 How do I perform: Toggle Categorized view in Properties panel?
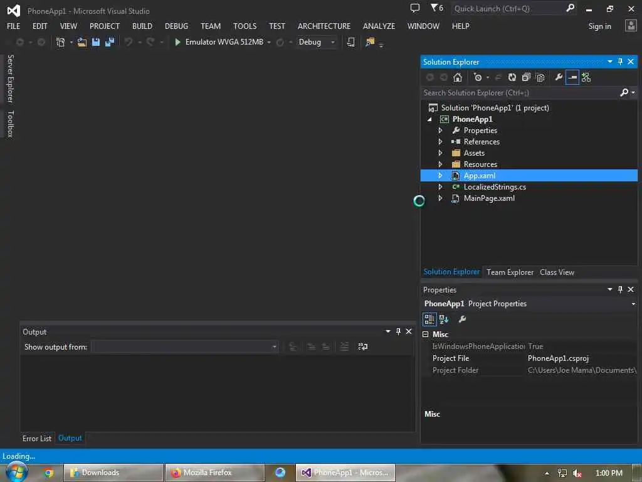point(429,319)
